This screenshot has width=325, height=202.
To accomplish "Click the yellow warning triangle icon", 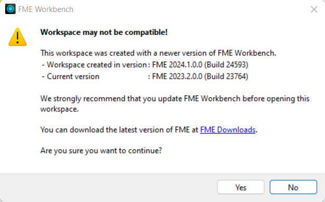I will click(x=17, y=37).
